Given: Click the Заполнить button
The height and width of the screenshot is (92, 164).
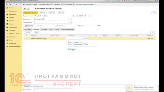Looking at the screenshot, I should pyautogui.click(x=29, y=26).
